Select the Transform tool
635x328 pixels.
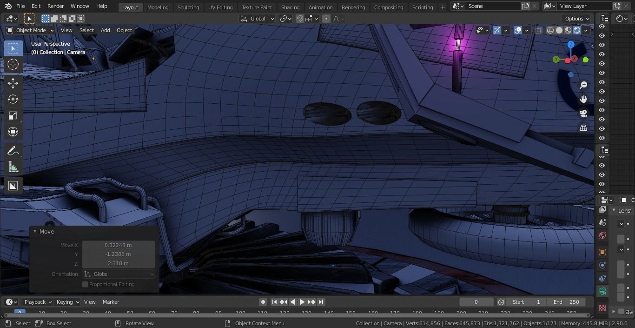coord(13,132)
